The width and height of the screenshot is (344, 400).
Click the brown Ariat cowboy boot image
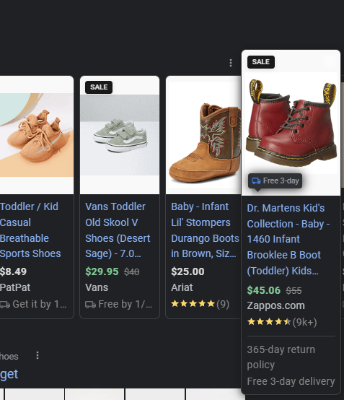(205, 135)
